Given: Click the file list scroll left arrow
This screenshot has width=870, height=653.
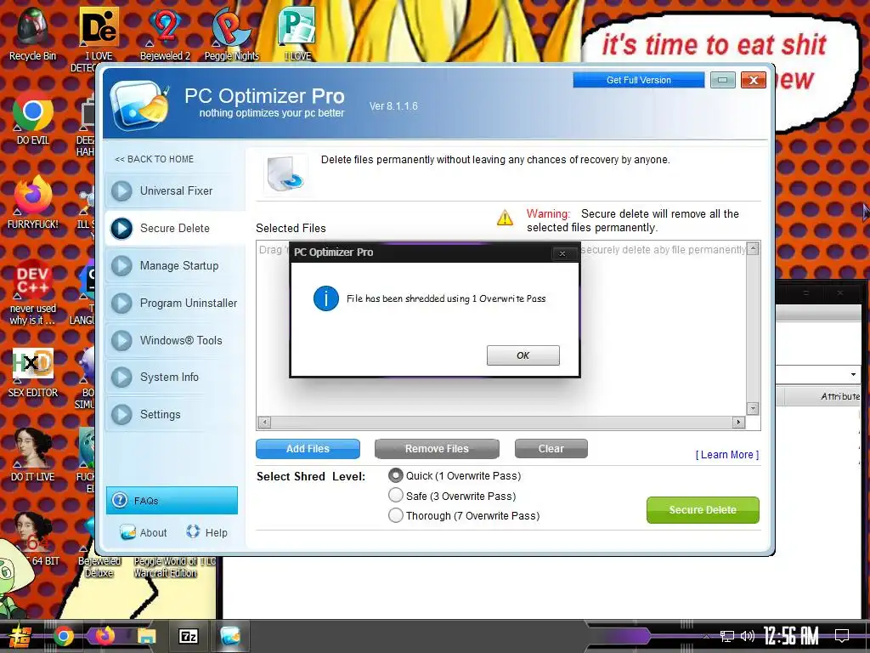Looking at the screenshot, I should pos(265,422).
